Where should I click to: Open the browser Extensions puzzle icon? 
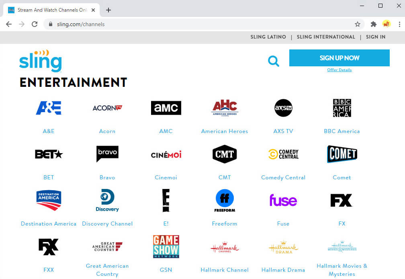[x=374, y=24]
